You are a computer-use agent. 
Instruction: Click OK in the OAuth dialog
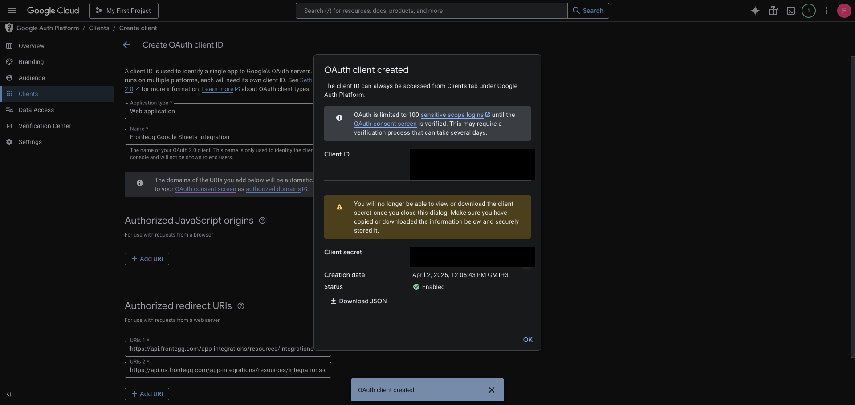click(528, 340)
